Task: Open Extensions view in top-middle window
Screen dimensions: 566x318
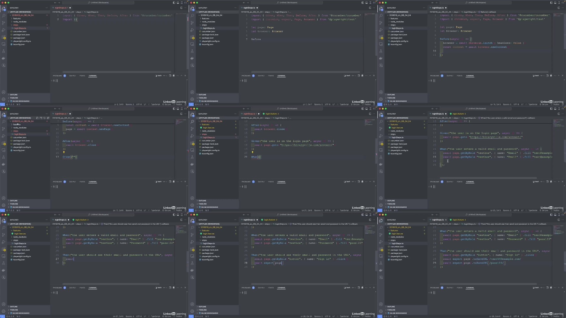Action: tap(192, 37)
